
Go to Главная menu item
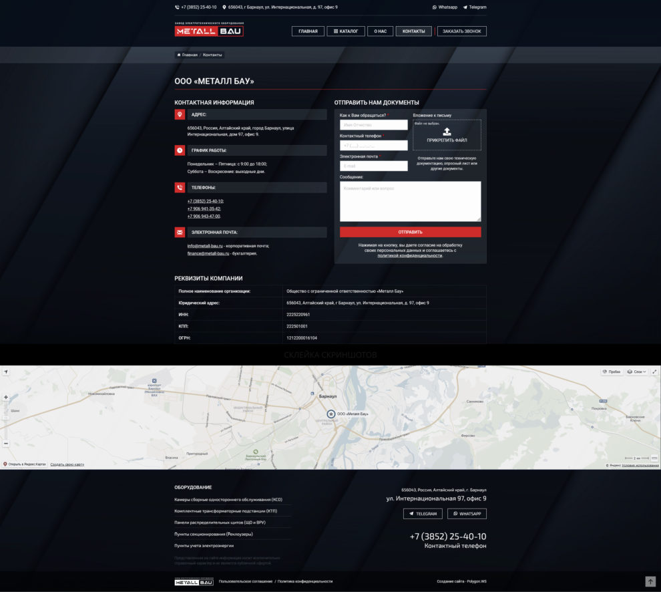[308, 31]
